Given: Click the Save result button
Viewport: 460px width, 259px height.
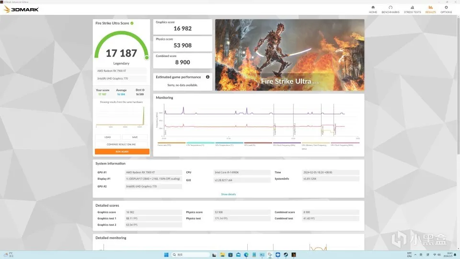Looking at the screenshot, I should coord(135,137).
